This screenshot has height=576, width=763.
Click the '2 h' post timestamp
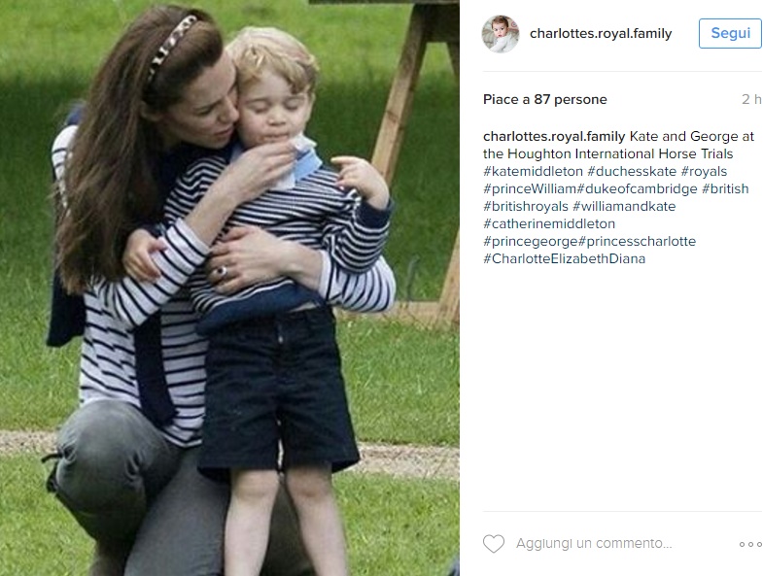pyautogui.click(x=751, y=99)
